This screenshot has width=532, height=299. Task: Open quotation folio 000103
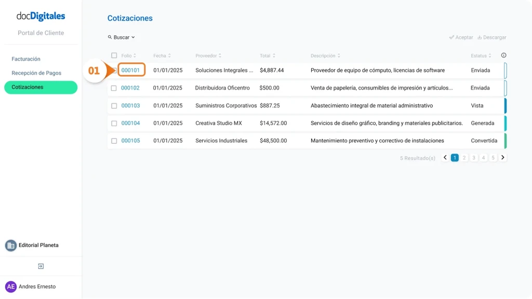130,105
